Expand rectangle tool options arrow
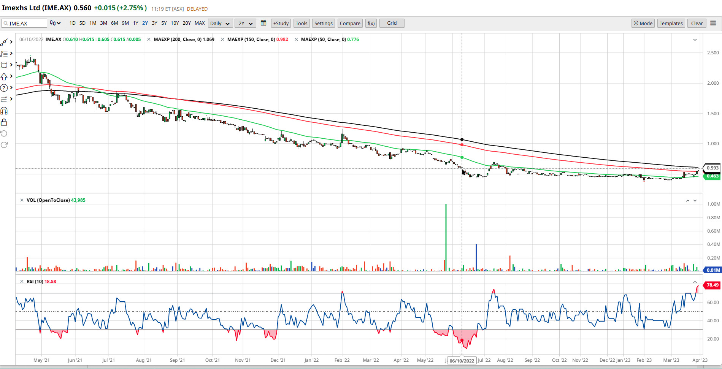Screen dimensions: 722x369 (x=11, y=65)
